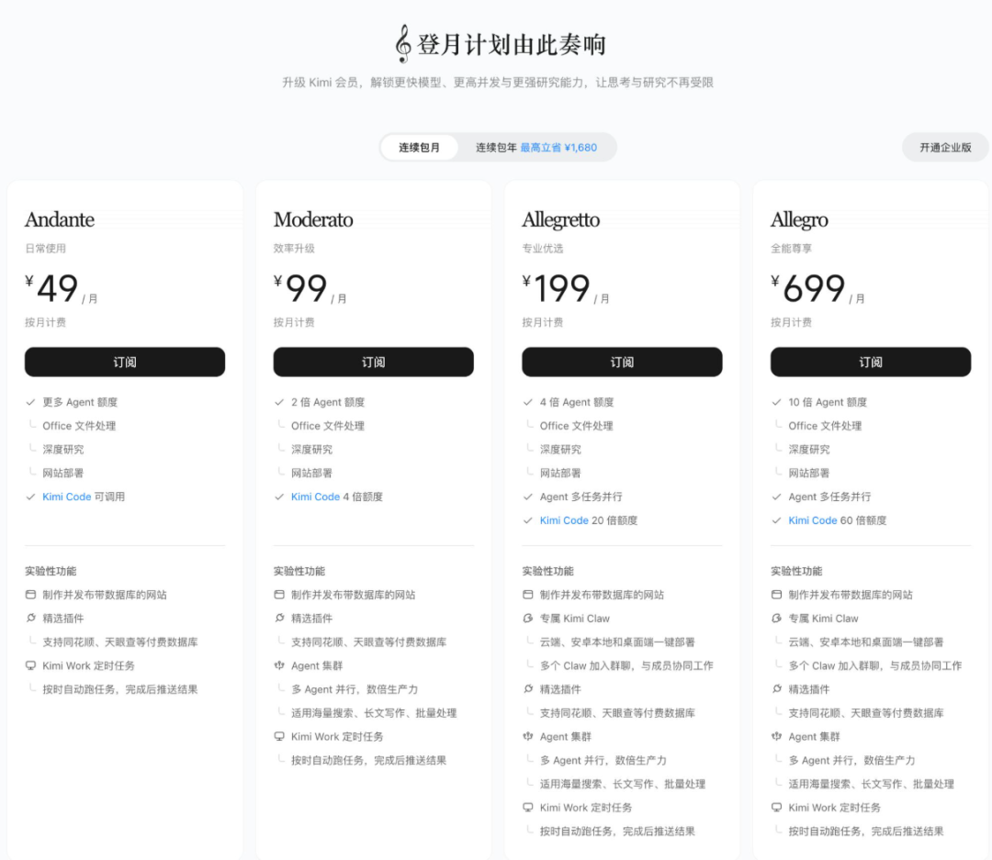992x860 pixels.
Task: Open the 开通企业版 enterprise button
Action: [945, 148]
